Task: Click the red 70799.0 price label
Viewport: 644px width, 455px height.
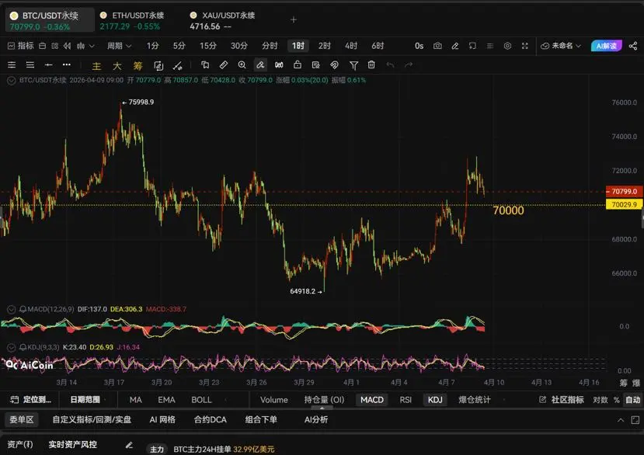Action: point(625,191)
